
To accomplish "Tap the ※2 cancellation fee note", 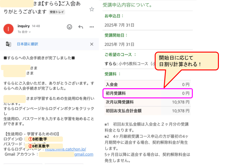I will (x=146, y=142).
